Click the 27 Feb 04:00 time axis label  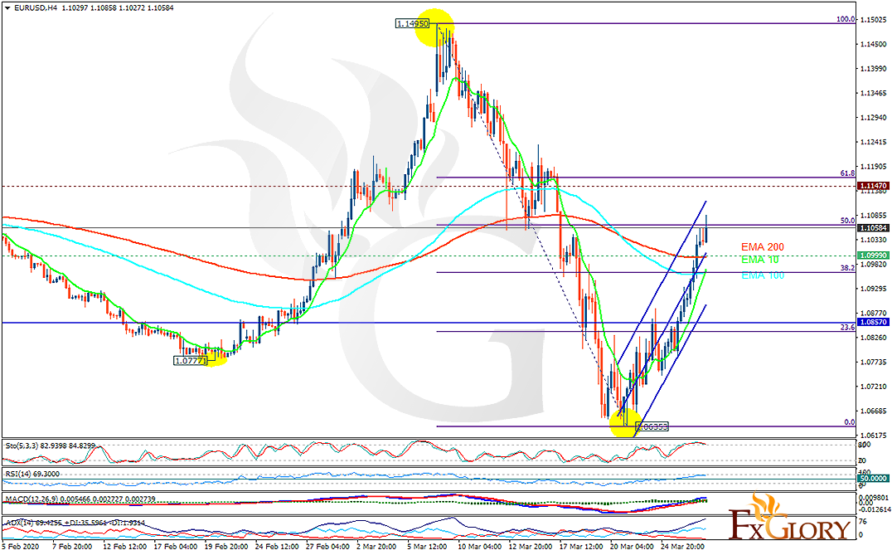[x=327, y=547]
